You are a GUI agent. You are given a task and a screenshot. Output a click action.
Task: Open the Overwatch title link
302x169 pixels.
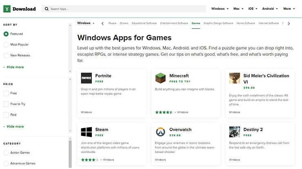[180, 129]
